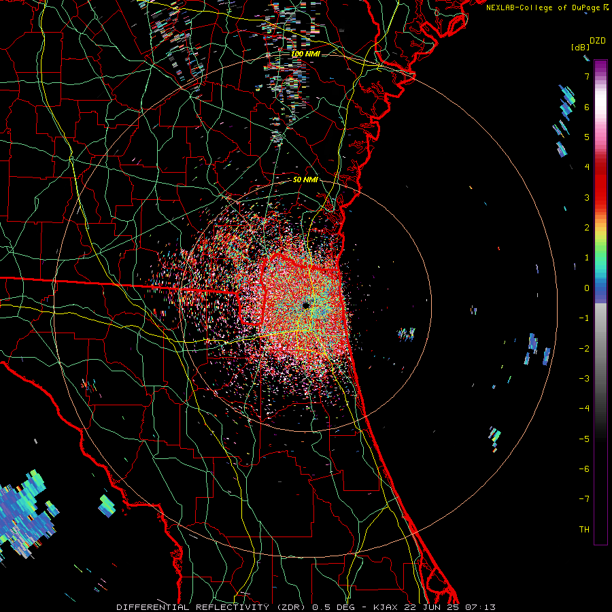Image resolution: width=612 pixels, height=612 pixels.
Task: Click the 07:13 timestamp
Action: coord(480,607)
